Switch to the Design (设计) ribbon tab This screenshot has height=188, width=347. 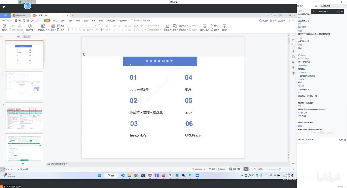tap(63, 21)
